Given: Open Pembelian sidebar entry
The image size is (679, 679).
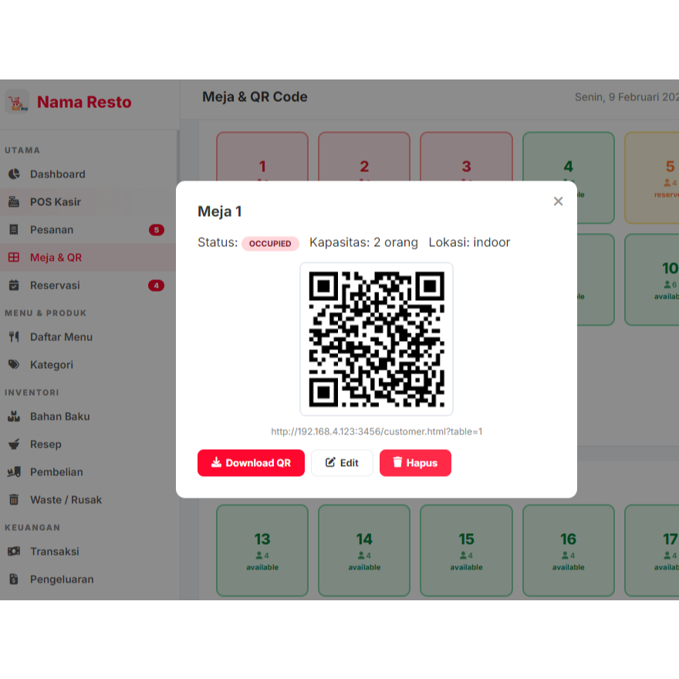Looking at the screenshot, I should tap(88, 471).
